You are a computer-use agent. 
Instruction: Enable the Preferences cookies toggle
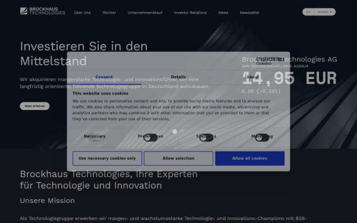pyautogui.click(x=151, y=137)
